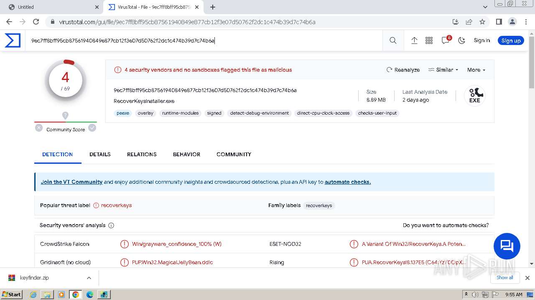Open the apps grid icon
The height and width of the screenshot is (300, 535).
tap(429, 40)
